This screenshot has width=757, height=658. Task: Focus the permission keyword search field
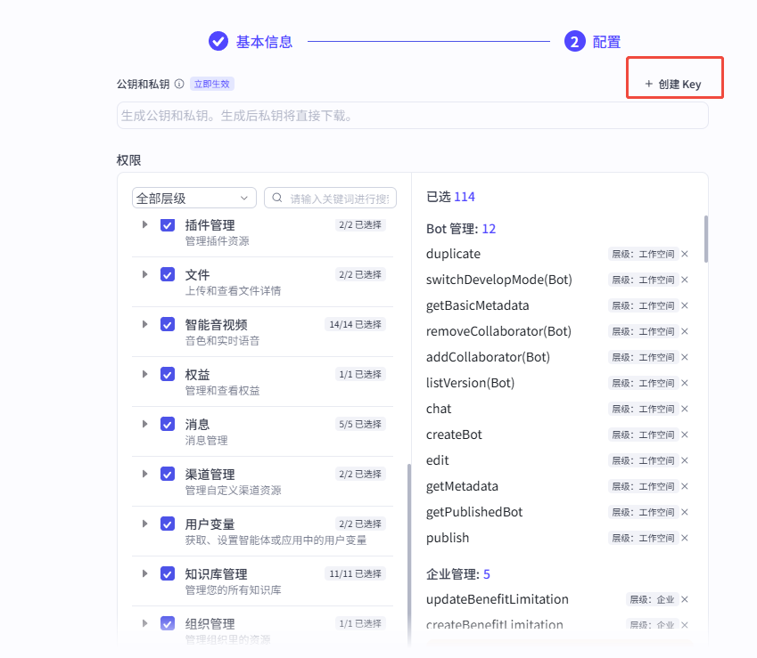point(340,198)
